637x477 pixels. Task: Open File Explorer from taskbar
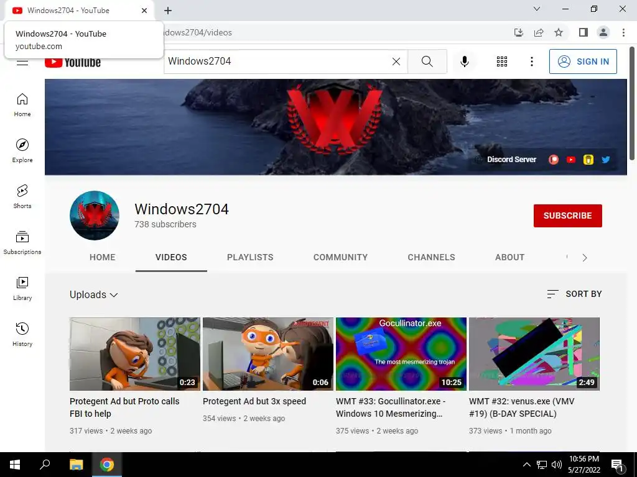76,465
